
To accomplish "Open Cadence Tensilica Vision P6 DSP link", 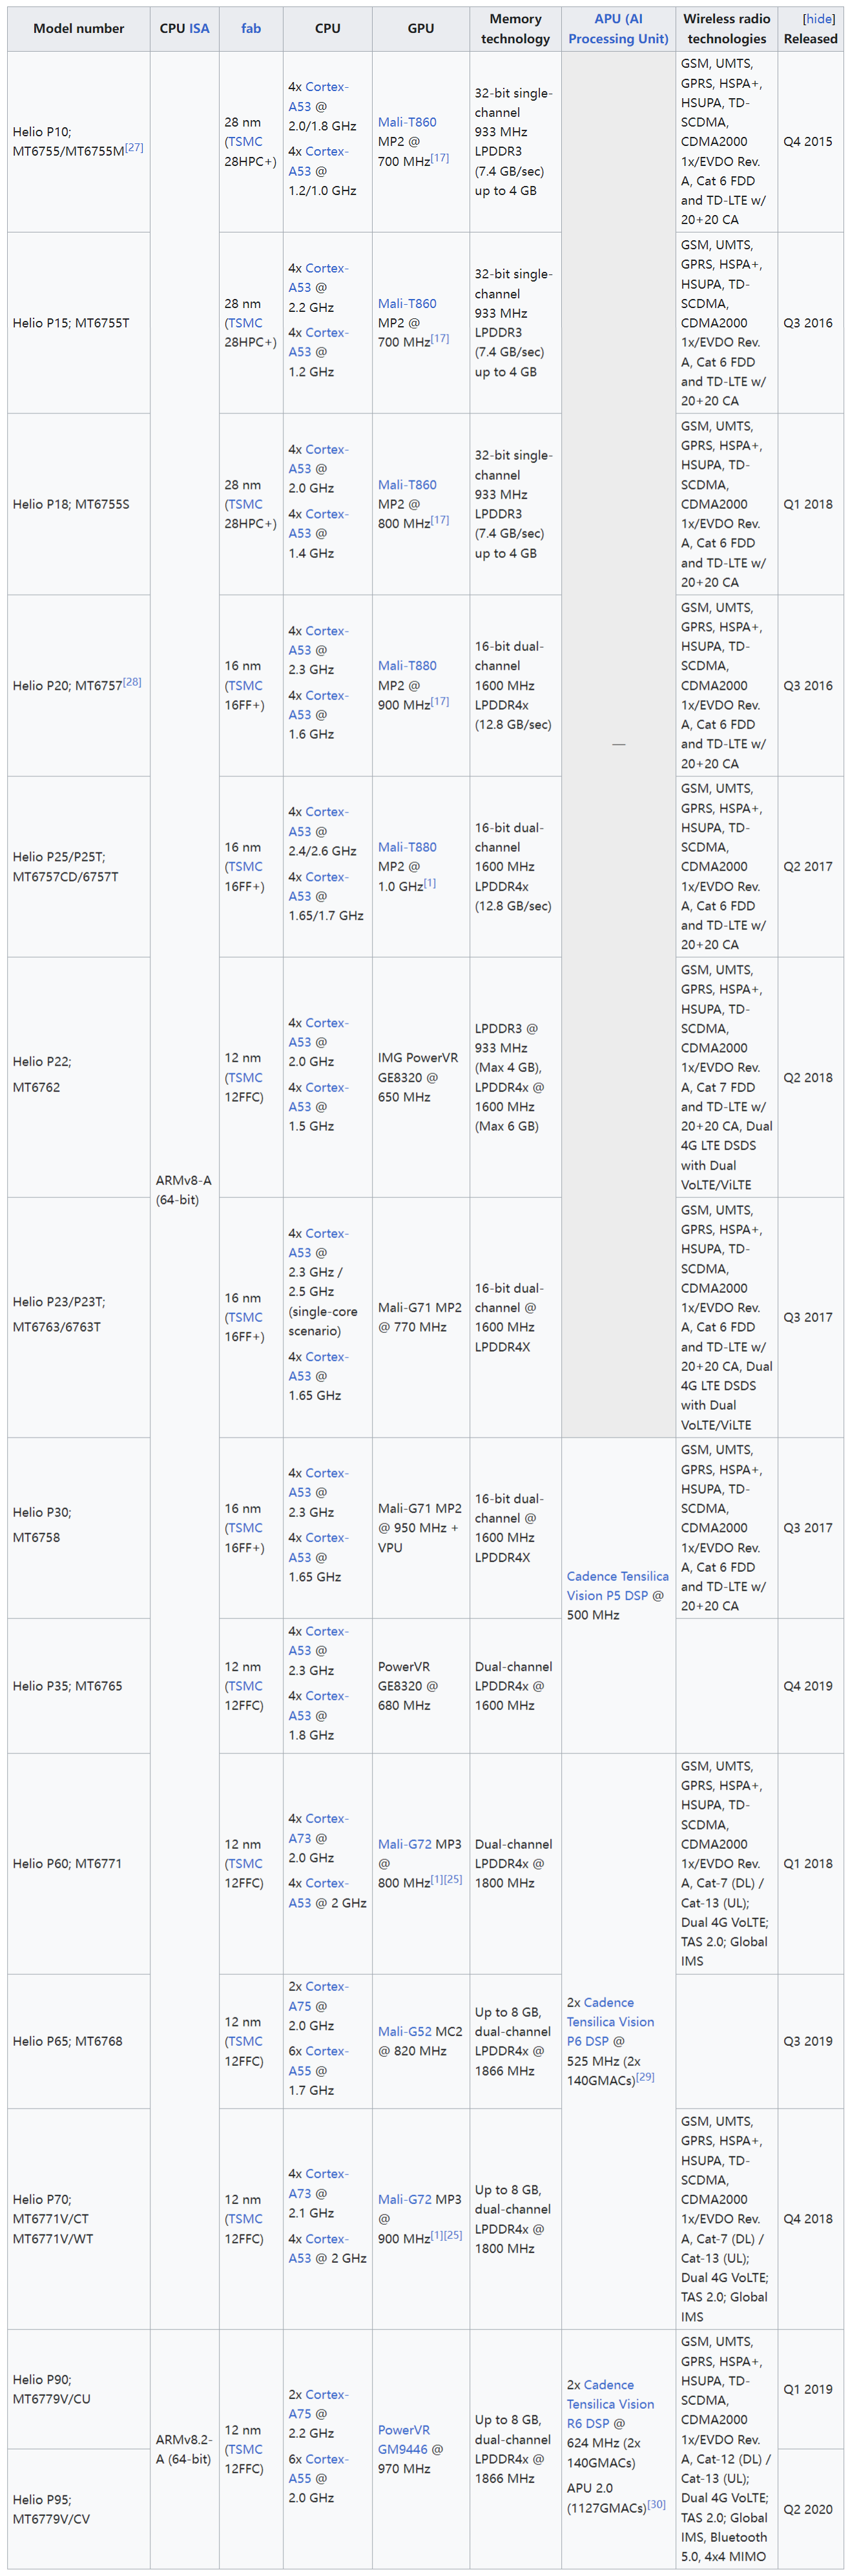I will 610,2022.
